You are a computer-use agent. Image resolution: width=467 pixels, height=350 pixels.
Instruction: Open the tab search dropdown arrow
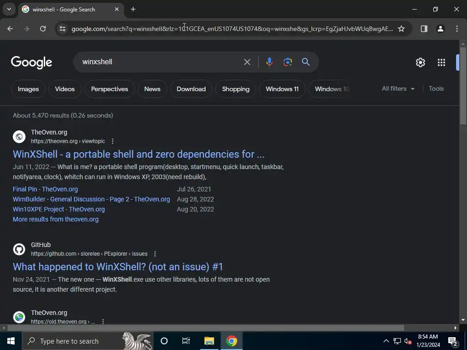(9, 9)
